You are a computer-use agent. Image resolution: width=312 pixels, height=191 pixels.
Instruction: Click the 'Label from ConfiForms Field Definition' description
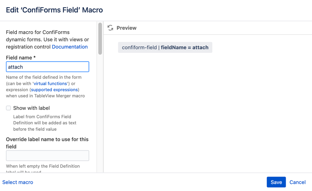(x=45, y=123)
